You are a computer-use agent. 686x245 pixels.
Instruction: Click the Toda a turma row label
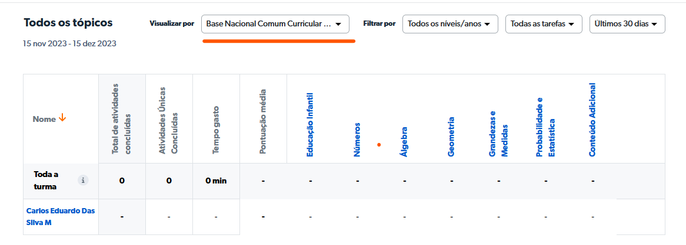click(x=46, y=181)
